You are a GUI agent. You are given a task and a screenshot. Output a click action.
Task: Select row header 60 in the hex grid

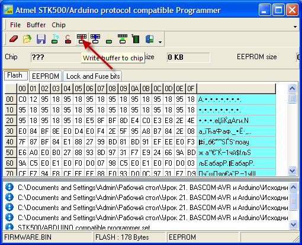click(x=10, y=163)
